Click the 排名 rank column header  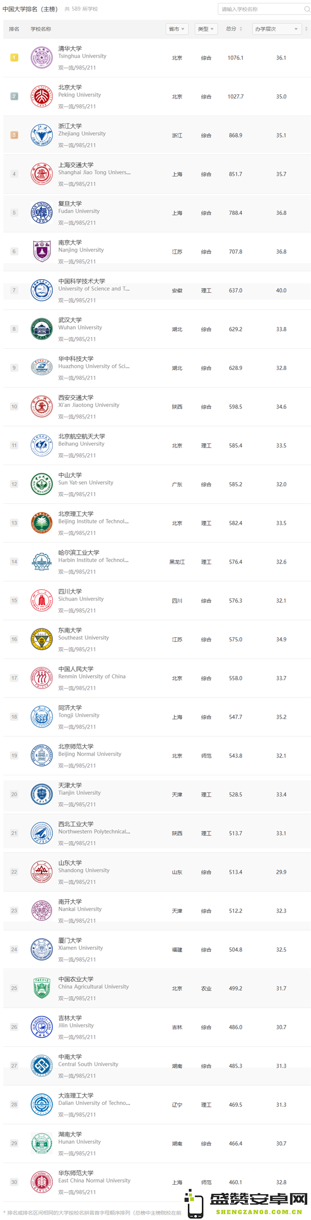coord(14,29)
